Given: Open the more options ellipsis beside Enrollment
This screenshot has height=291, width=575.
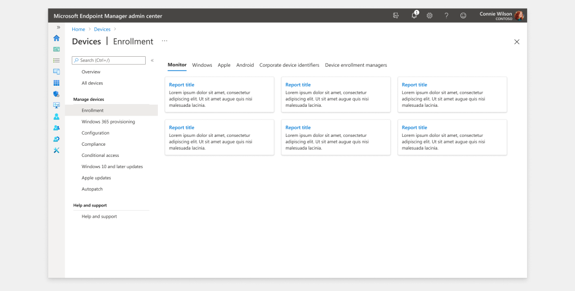Looking at the screenshot, I should click(165, 41).
